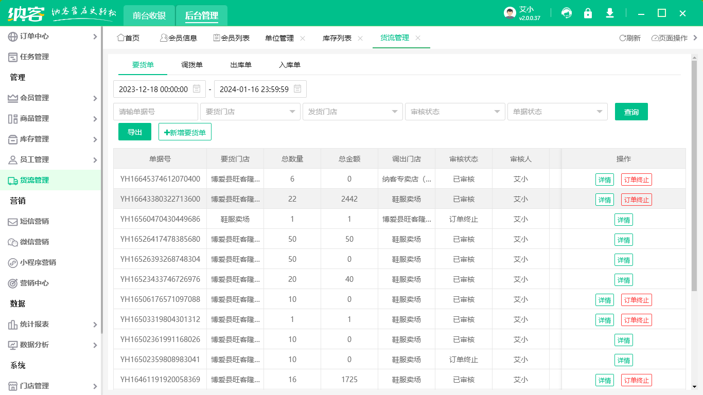The width and height of the screenshot is (703, 395).
Task: Click the 请输单据号 input field
Action: click(x=155, y=112)
